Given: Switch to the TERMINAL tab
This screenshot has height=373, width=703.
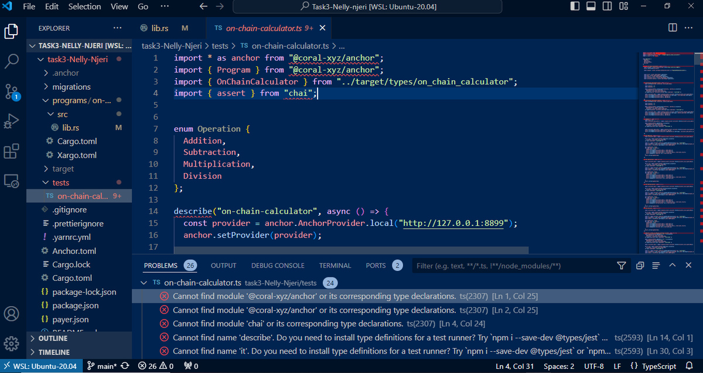Looking at the screenshot, I should (335, 265).
